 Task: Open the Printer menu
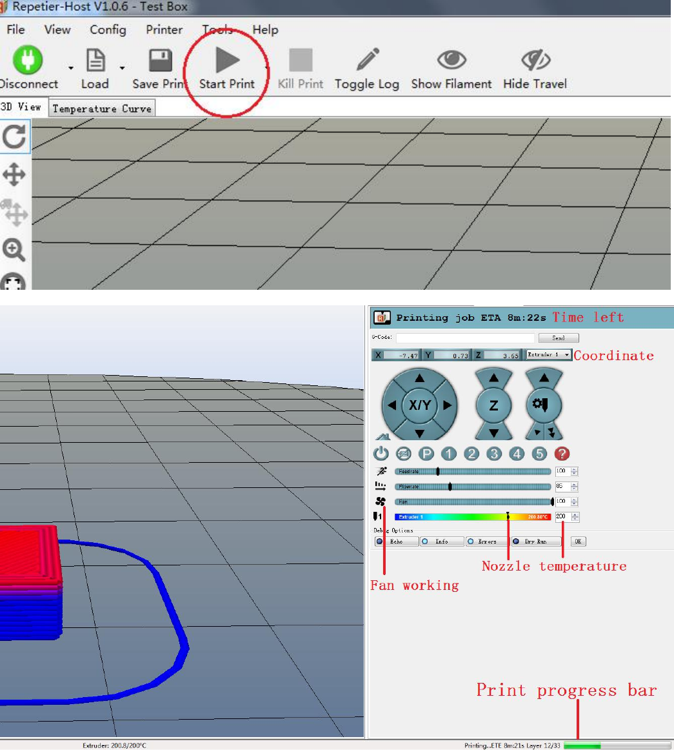tap(164, 30)
